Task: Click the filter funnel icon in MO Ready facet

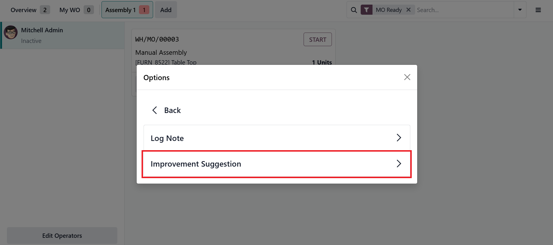Action: click(x=366, y=10)
